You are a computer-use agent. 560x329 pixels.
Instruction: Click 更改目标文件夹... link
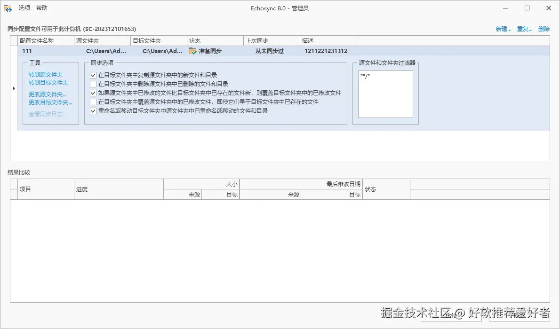(x=50, y=102)
